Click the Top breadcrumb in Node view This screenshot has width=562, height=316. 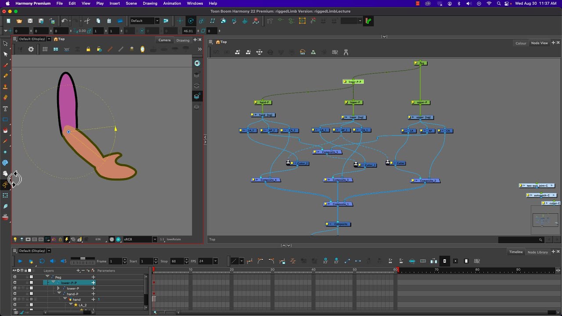[223, 42]
